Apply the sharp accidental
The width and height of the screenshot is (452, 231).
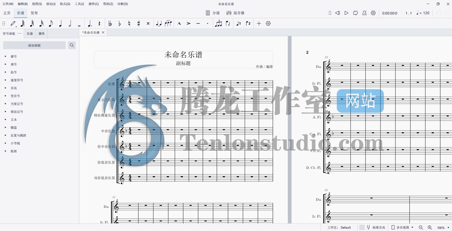pos(139,24)
